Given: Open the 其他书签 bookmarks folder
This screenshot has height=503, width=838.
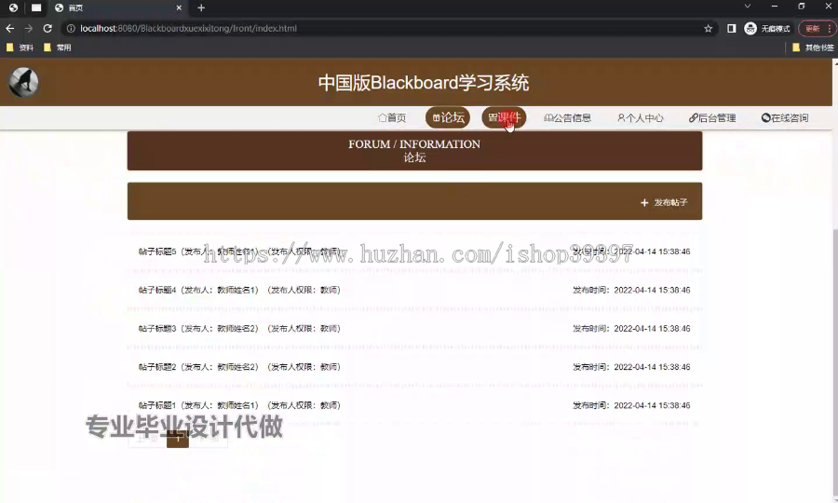Looking at the screenshot, I should tap(813, 48).
